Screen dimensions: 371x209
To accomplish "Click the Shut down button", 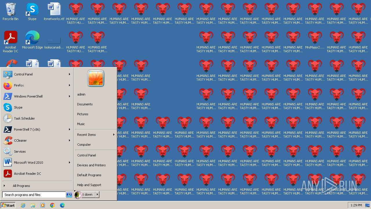I will [85, 194].
